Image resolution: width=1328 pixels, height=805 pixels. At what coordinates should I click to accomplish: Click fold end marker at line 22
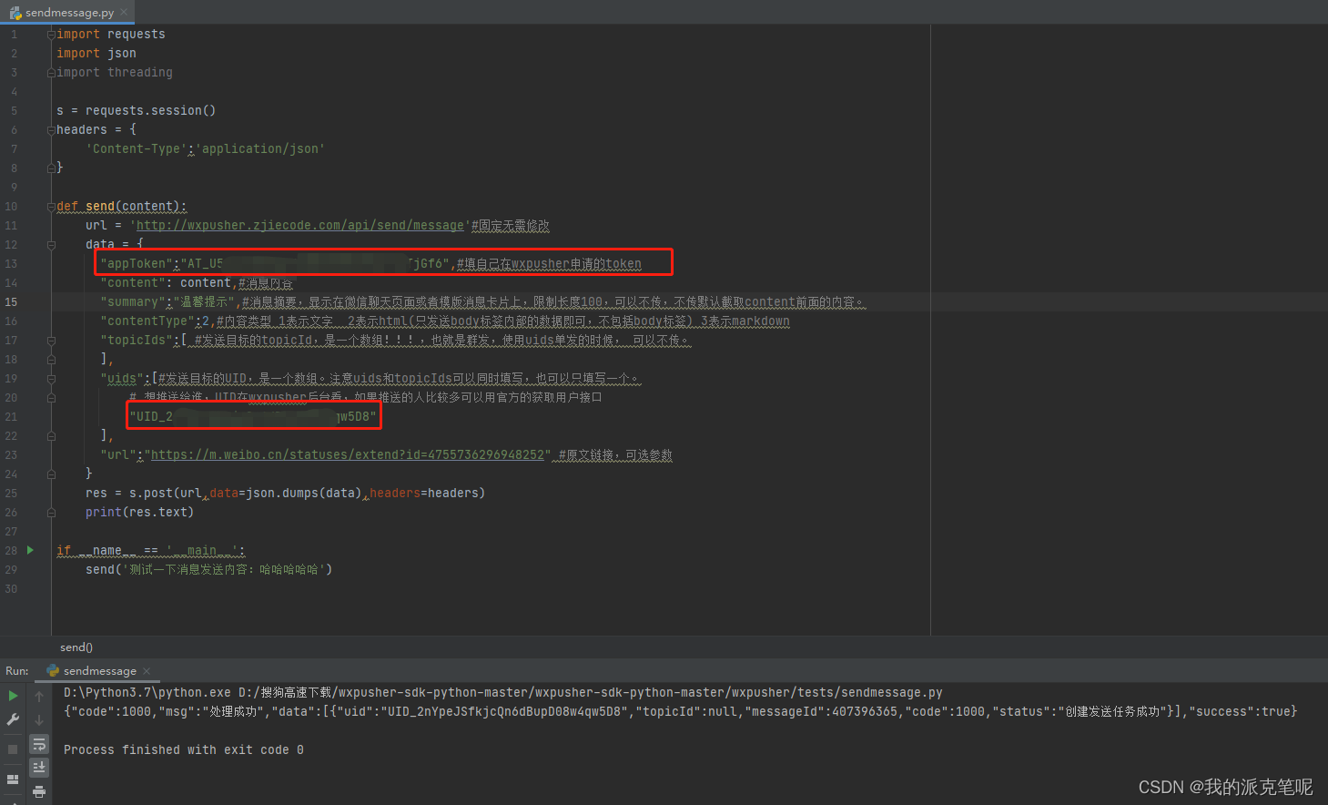51,436
